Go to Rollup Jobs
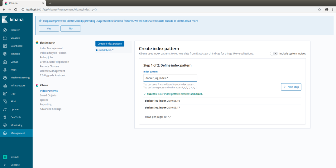 coord(46,57)
